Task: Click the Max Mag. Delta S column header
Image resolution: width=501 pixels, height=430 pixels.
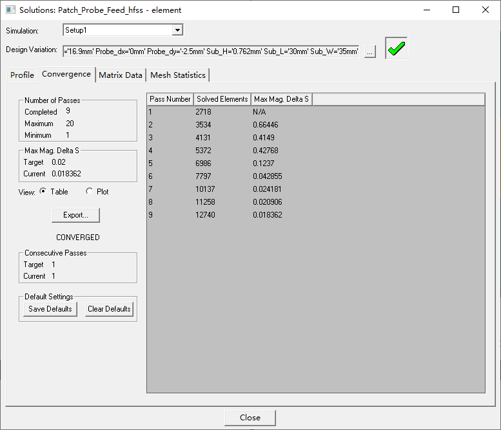Action: [282, 99]
